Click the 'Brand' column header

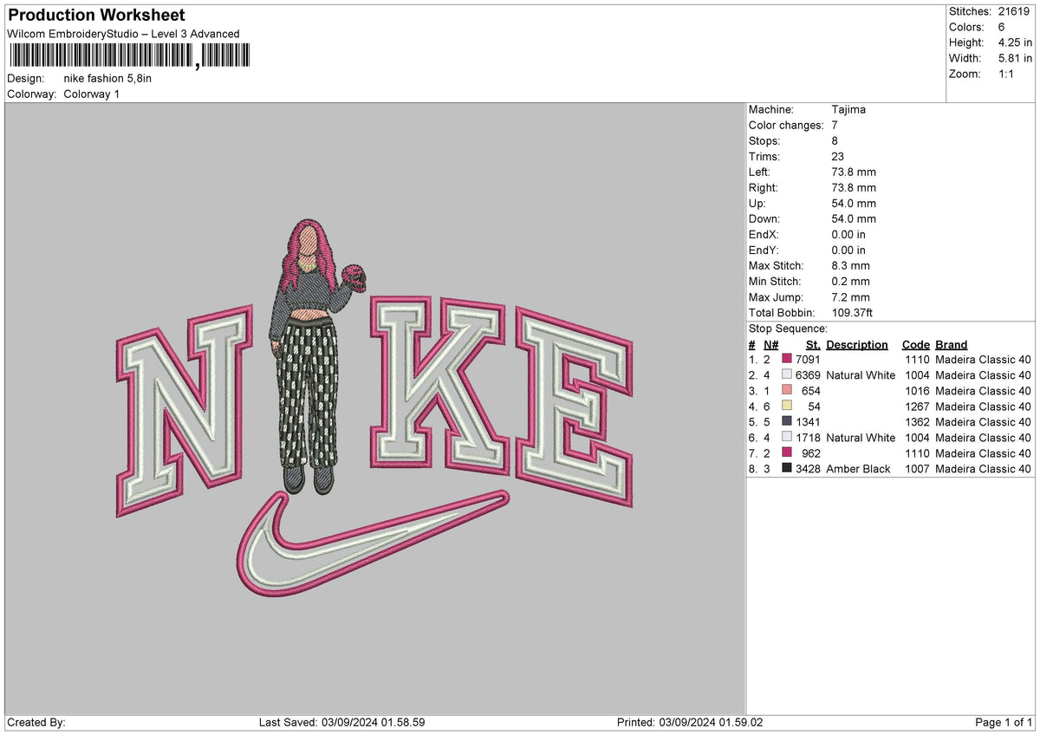coord(952,344)
